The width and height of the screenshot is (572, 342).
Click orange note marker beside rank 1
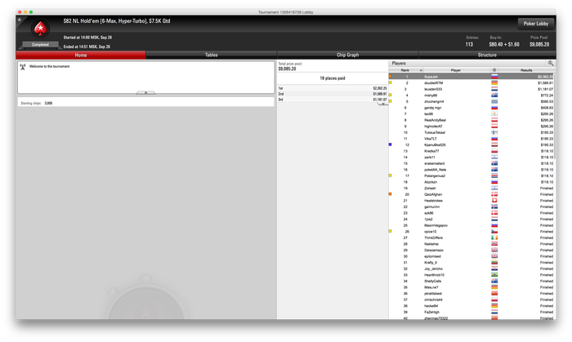click(x=391, y=77)
